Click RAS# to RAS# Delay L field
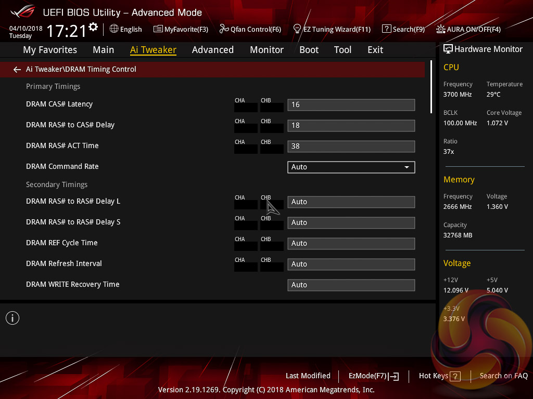The height and width of the screenshot is (399, 533). (351, 202)
